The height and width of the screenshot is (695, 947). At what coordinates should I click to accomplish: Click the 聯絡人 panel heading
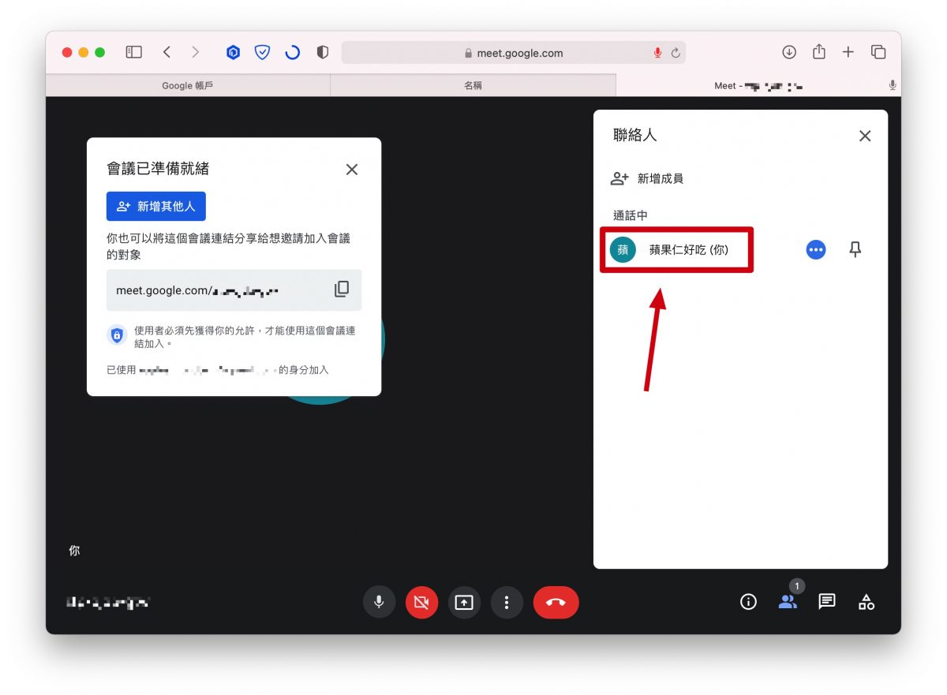point(635,135)
